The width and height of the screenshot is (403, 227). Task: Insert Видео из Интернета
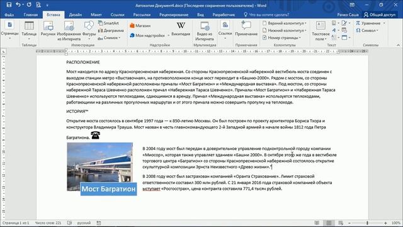click(205, 31)
